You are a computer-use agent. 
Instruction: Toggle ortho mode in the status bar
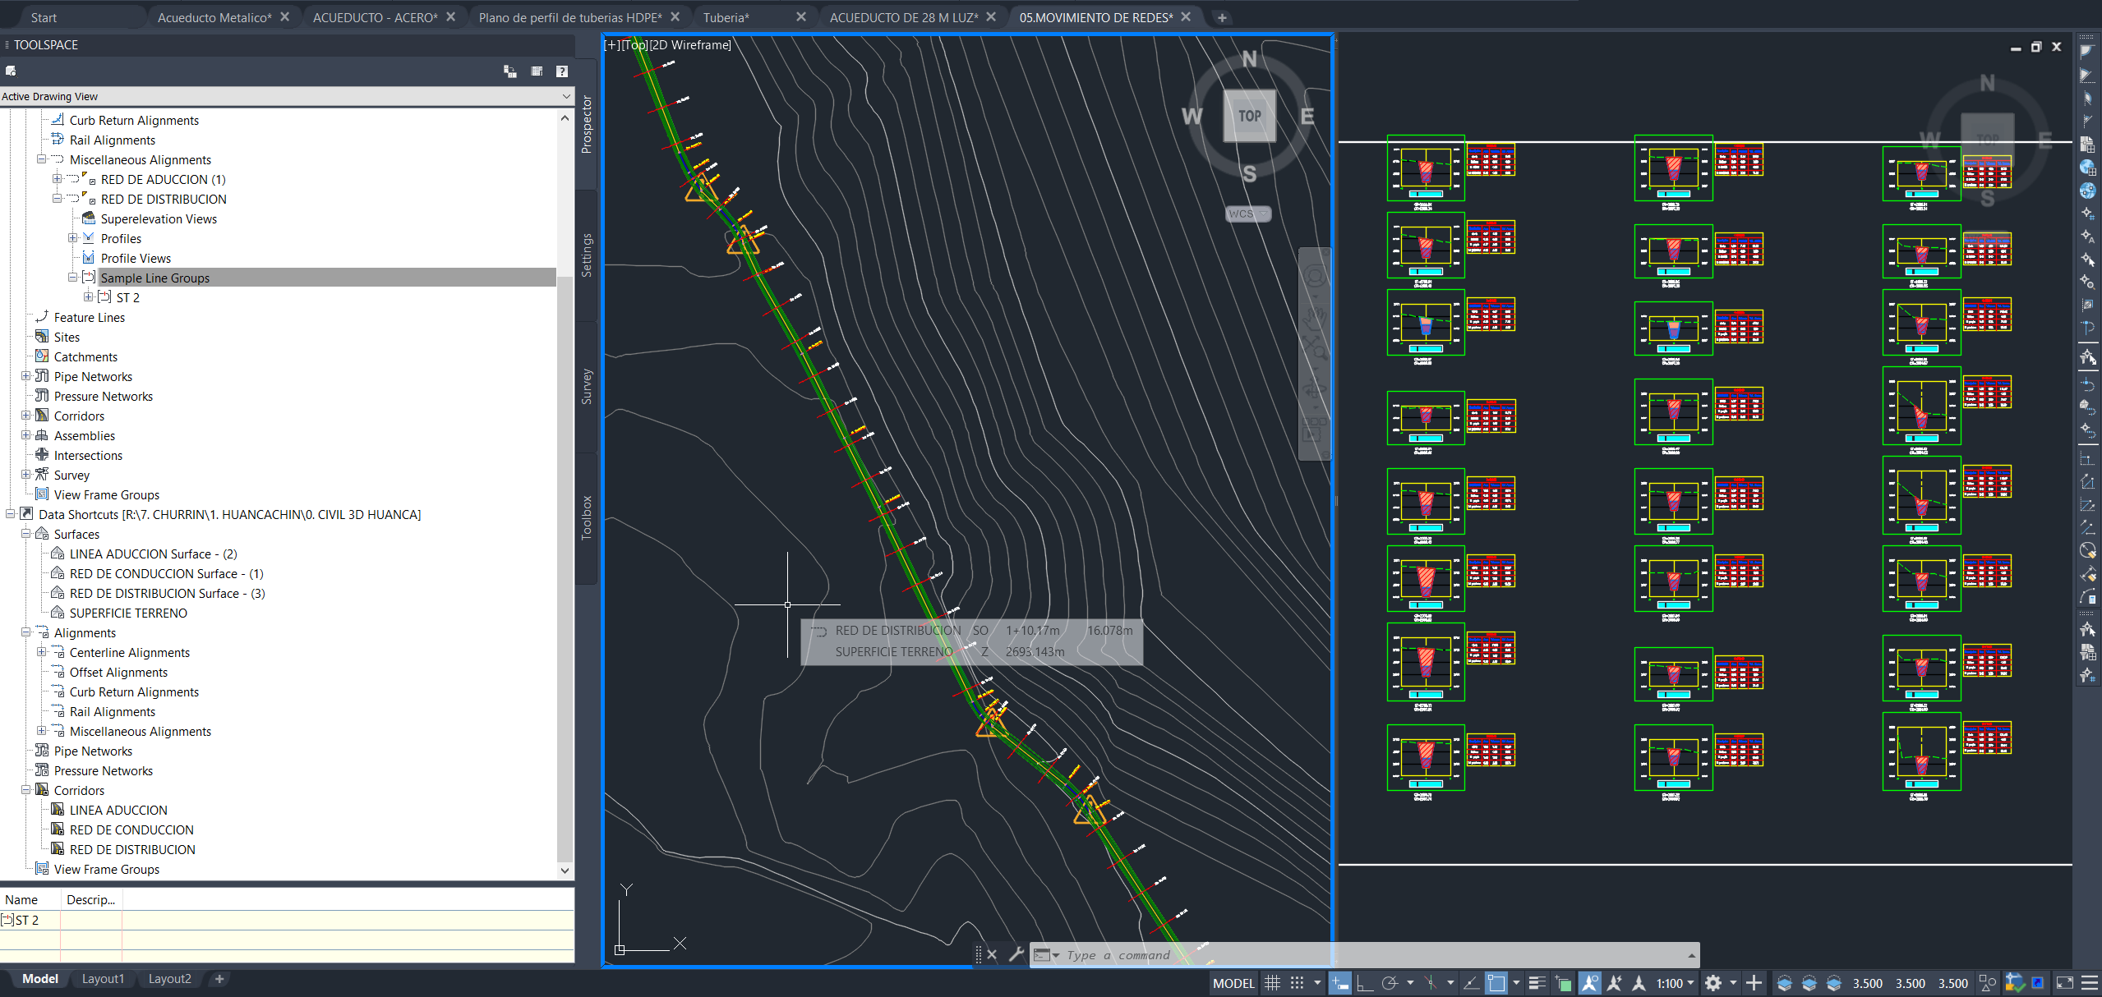(x=1363, y=982)
